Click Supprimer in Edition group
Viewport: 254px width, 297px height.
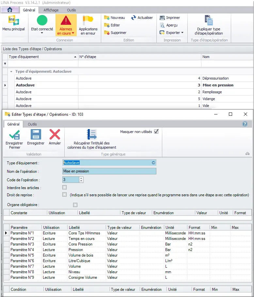coord(115,33)
